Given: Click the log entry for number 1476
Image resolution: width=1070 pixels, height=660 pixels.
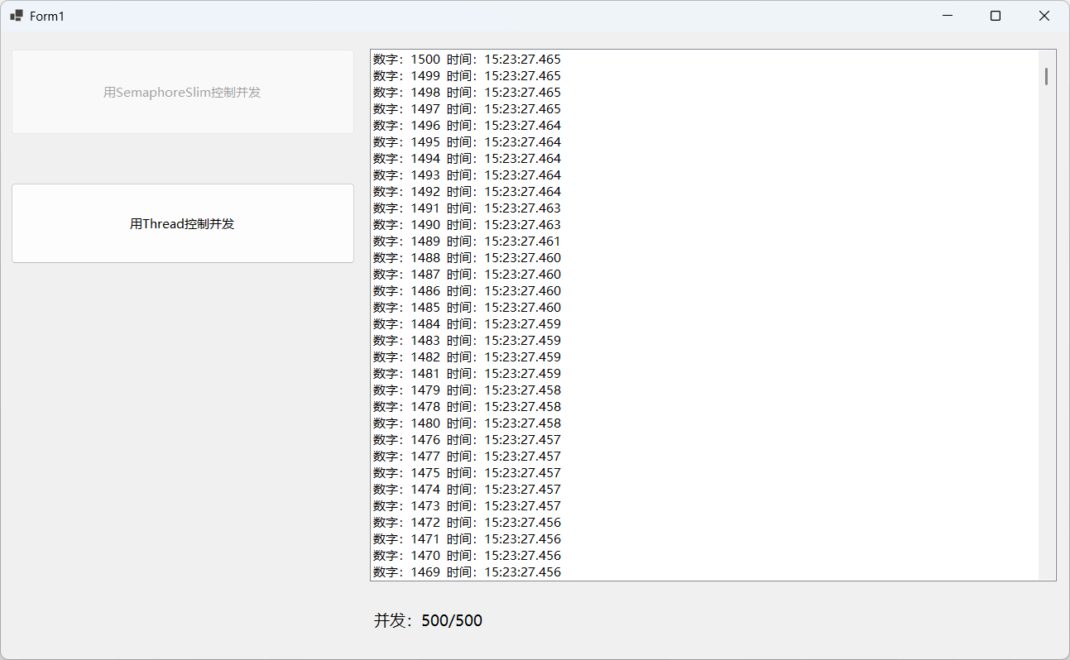Looking at the screenshot, I should coord(467,440).
